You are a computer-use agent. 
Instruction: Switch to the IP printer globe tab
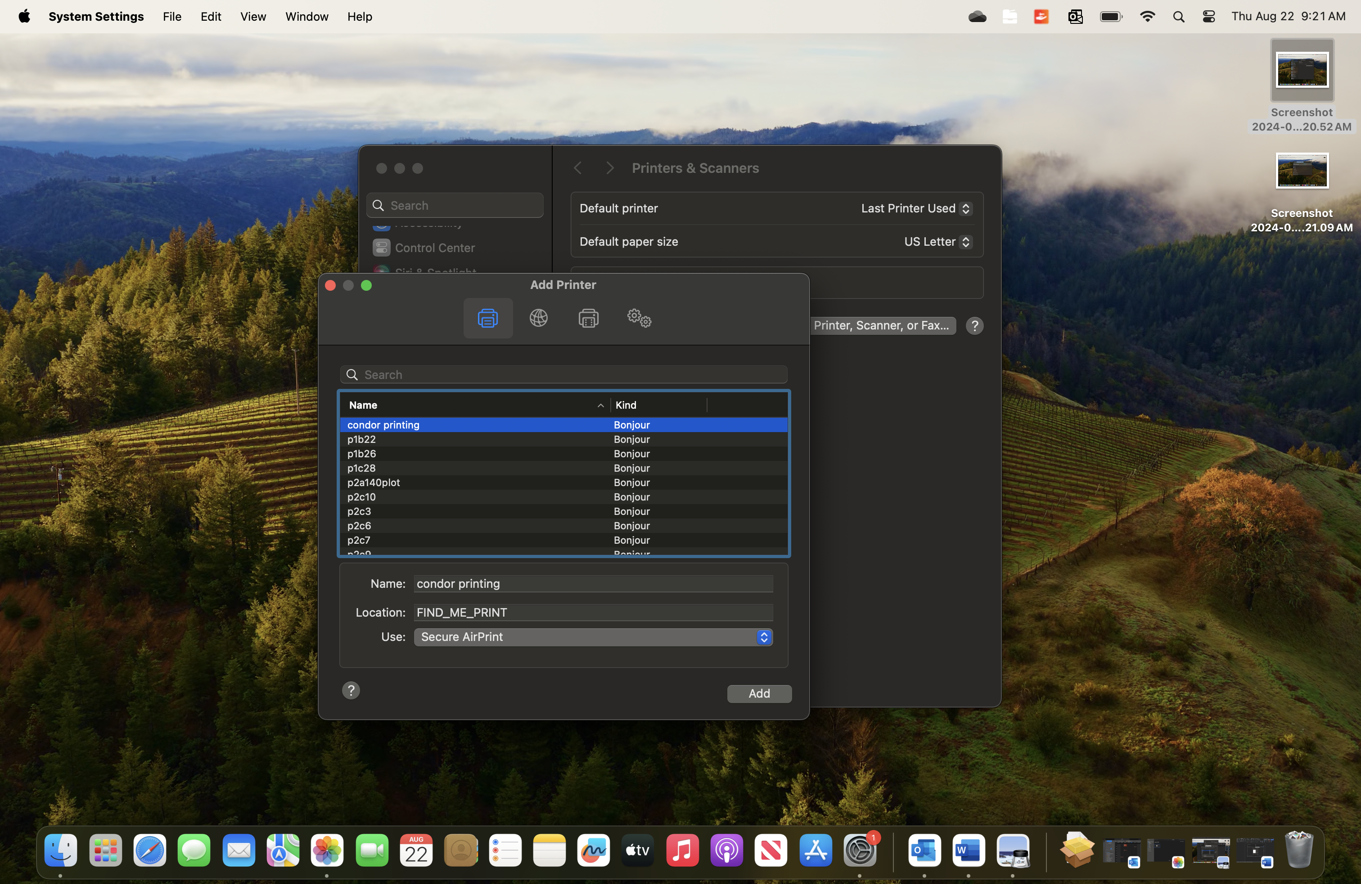pos(538,318)
